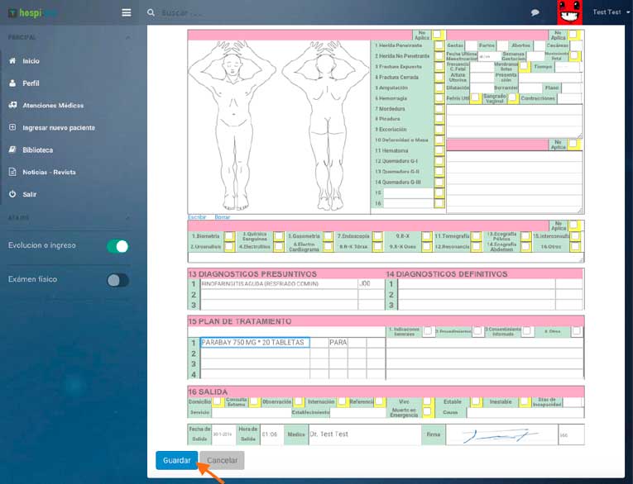Screen dimensions: 633x484
Task: Disable the Evolucion o ingreso toggle
Action: (117, 246)
